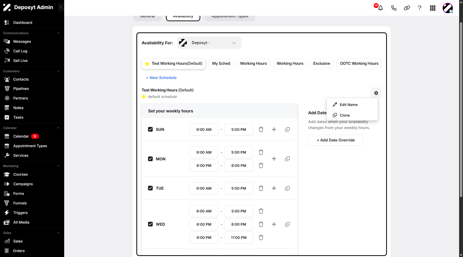
Task: Uncheck the TUE availability checkbox
Action: click(150, 188)
